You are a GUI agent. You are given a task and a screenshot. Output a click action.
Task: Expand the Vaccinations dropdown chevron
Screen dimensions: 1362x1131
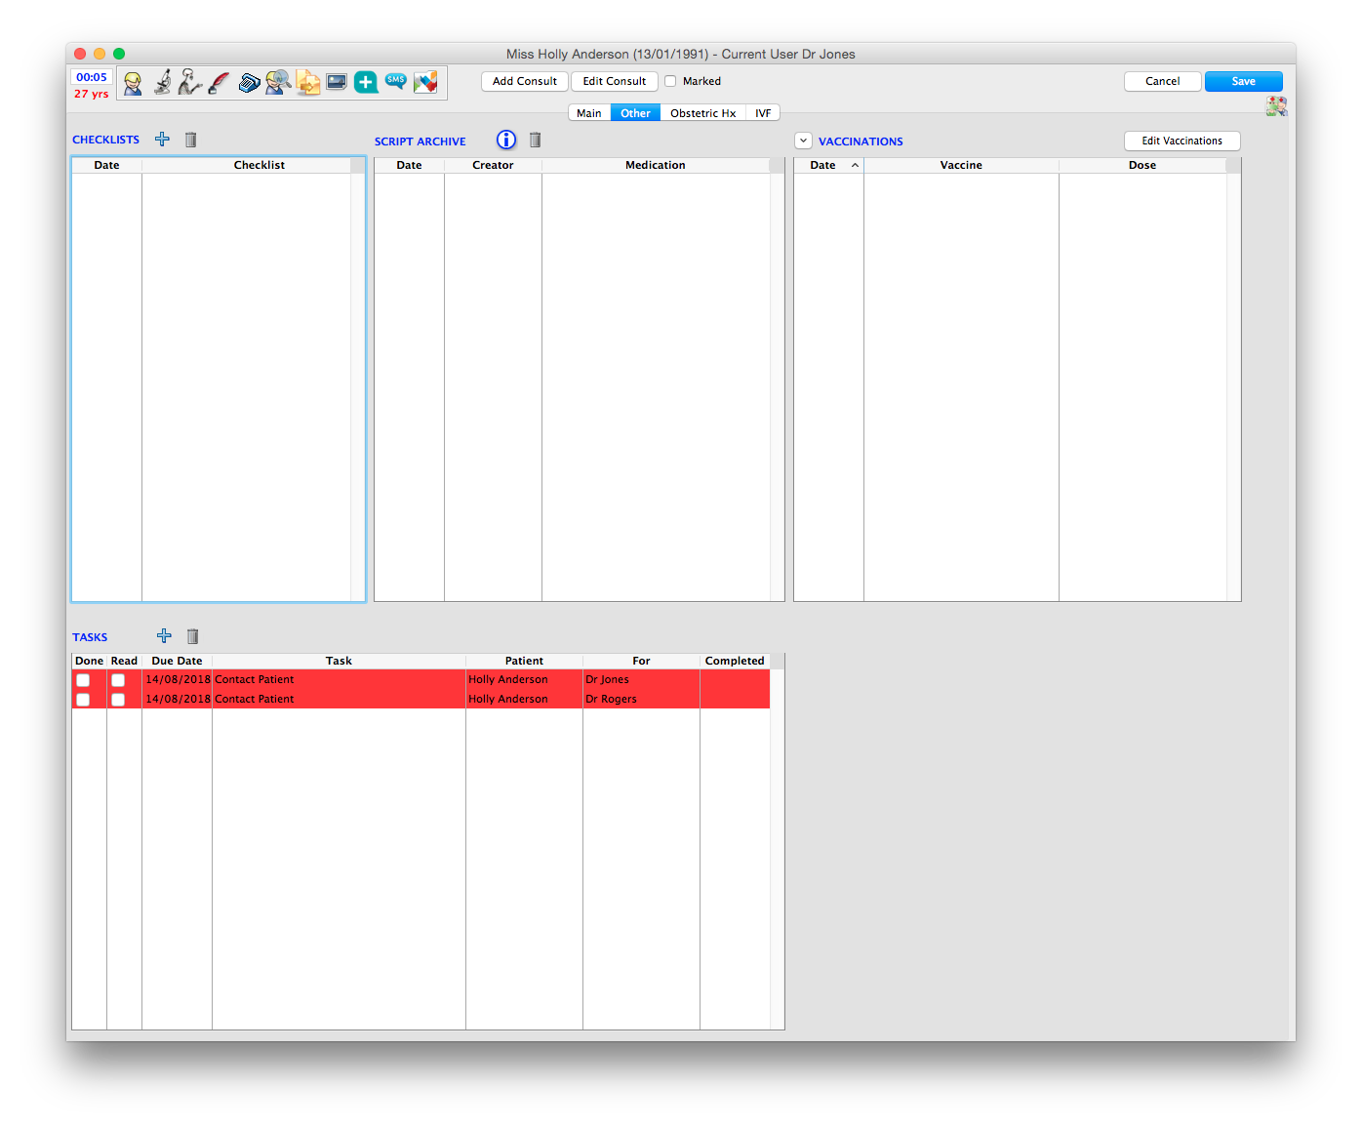point(803,141)
